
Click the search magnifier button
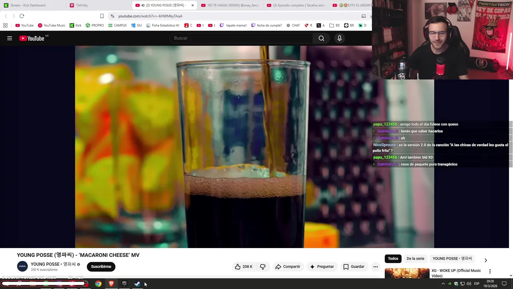[321, 38]
